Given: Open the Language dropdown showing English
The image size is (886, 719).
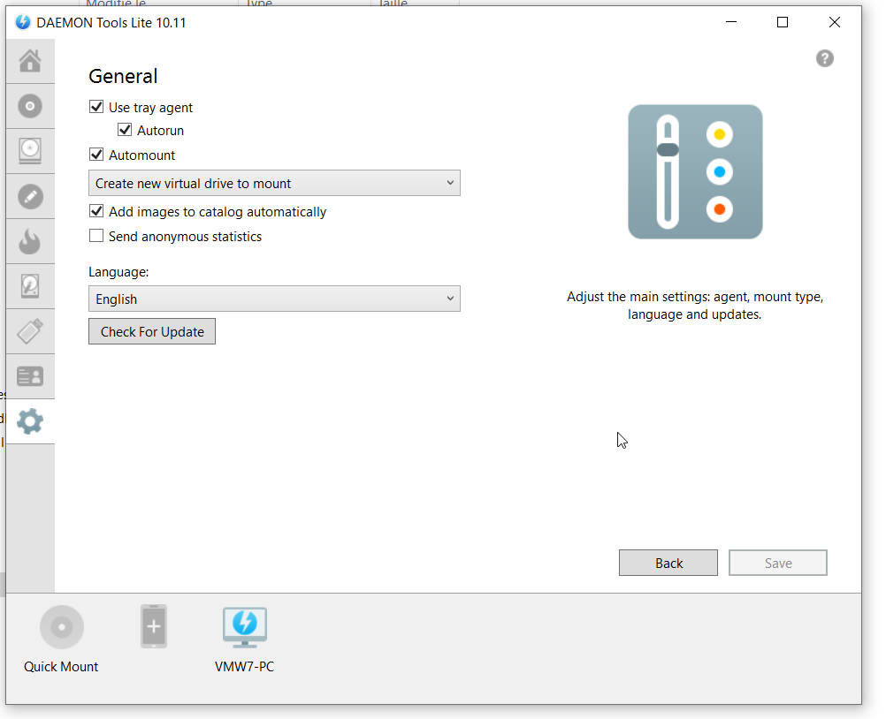Looking at the screenshot, I should pos(275,299).
